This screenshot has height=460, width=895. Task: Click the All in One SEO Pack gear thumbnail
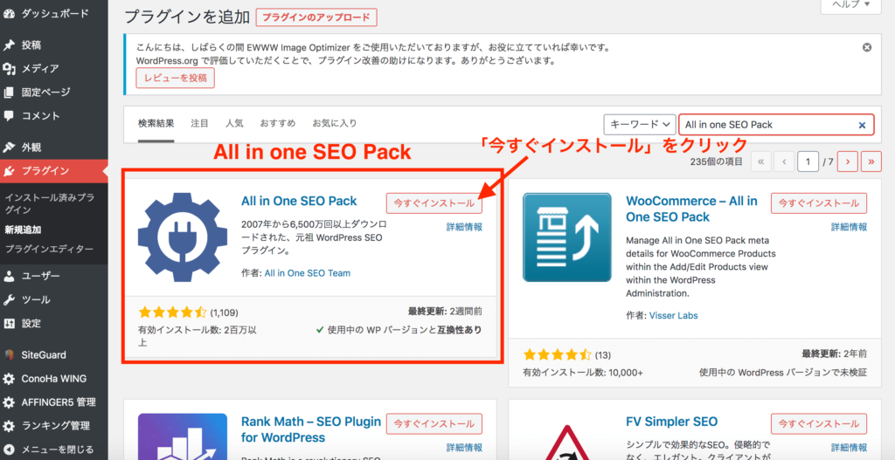(x=183, y=237)
